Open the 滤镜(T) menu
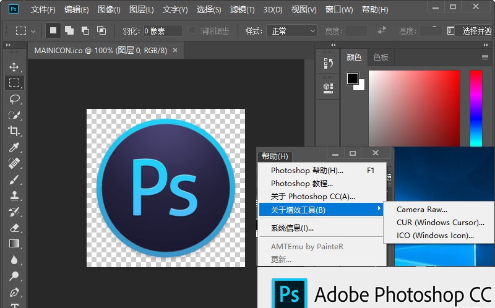The image size is (495, 308). [x=242, y=10]
